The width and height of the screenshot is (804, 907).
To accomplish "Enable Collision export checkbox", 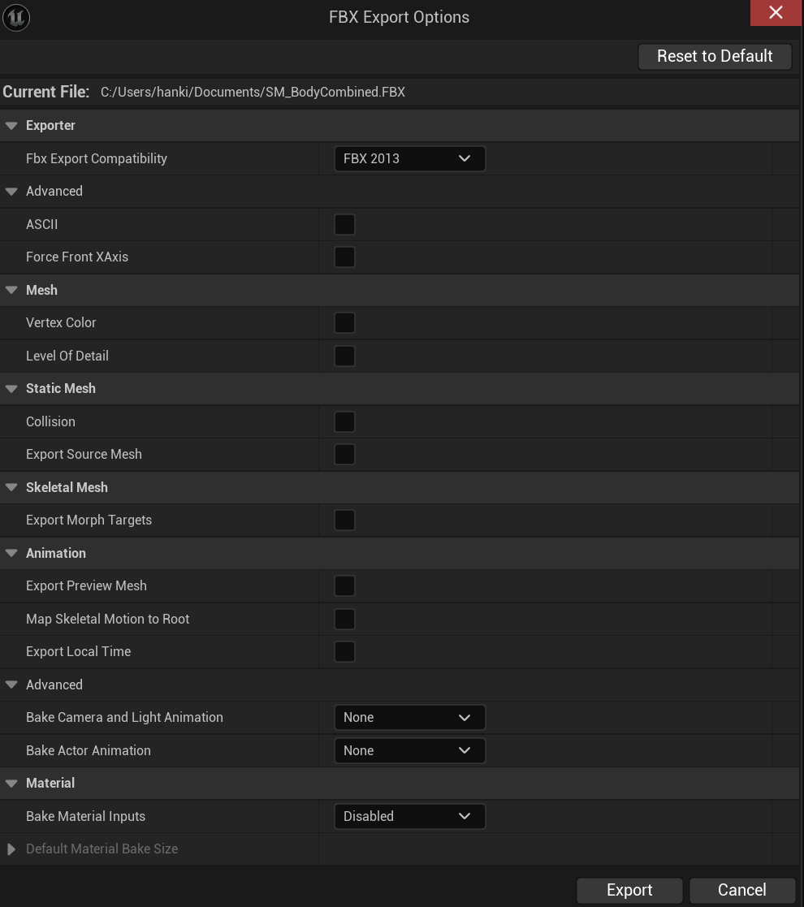I will [344, 421].
